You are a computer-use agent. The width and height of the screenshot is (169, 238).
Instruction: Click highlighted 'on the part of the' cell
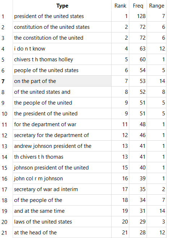62,81
